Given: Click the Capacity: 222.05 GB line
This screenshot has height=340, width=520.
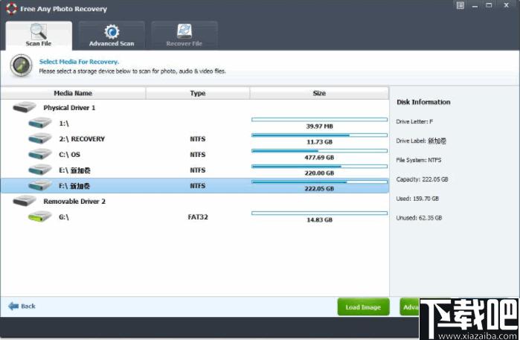Looking at the screenshot, I should pos(422,179).
